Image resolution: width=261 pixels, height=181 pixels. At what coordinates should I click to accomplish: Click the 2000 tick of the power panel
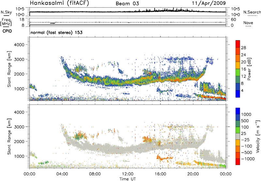pyautogui.click(x=19, y=74)
